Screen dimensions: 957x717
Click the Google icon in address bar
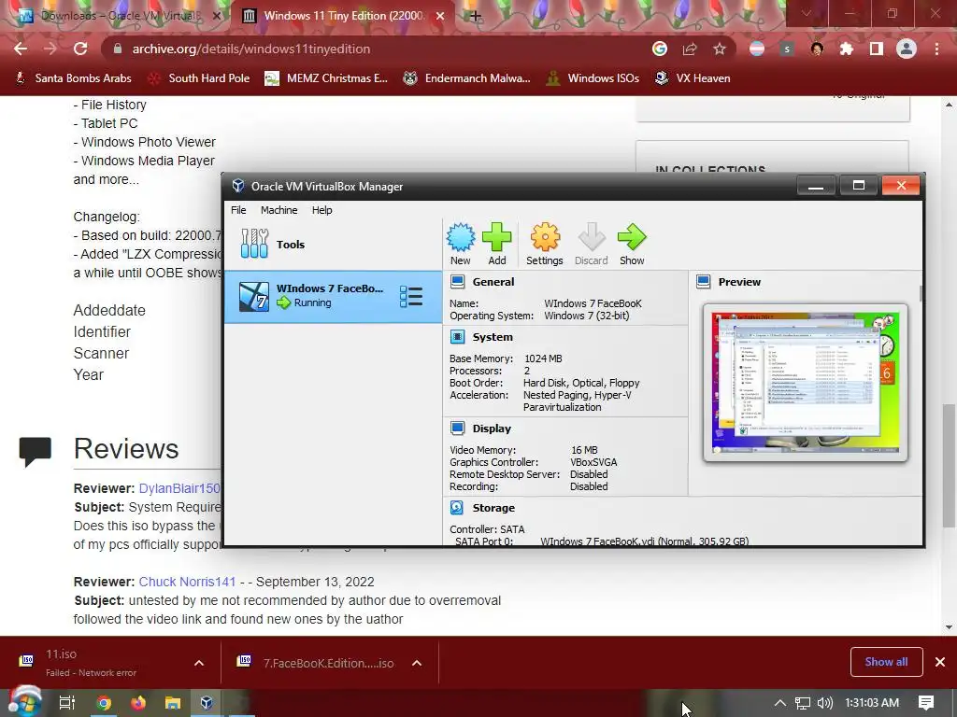point(660,49)
